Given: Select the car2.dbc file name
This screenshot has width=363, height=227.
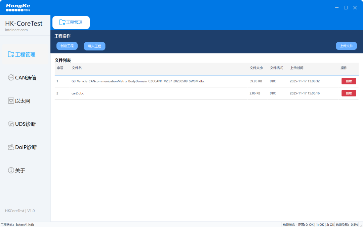Looking at the screenshot, I should tap(78, 93).
